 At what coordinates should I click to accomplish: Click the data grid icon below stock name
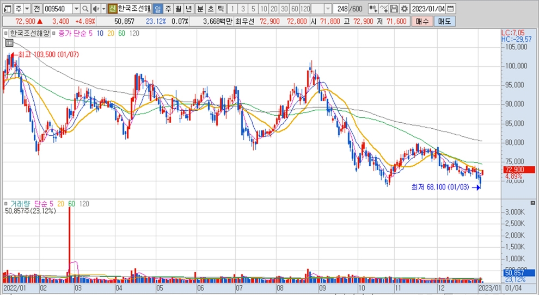coord(6,33)
